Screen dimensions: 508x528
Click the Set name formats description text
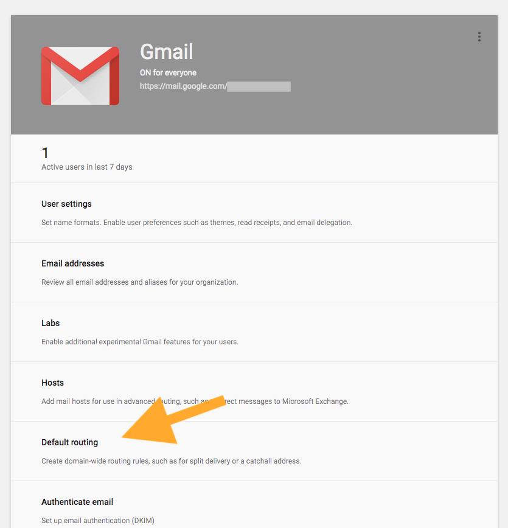[x=197, y=223]
